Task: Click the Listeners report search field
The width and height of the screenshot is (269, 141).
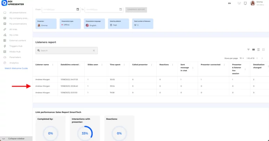Action: pyautogui.click(x=67, y=51)
